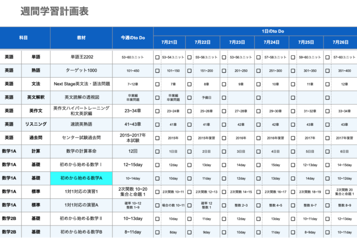The image size is (357, 238).
Task: Click the 12回 cell
Action: [x=133, y=151]
